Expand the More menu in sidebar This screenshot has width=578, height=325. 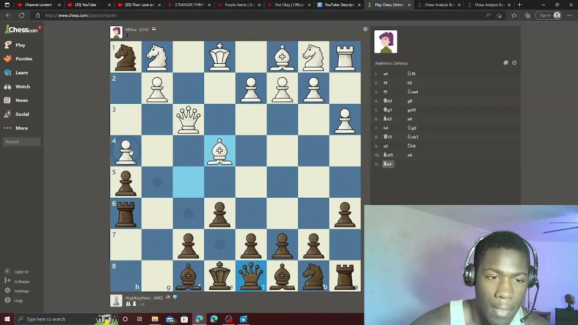click(x=16, y=128)
